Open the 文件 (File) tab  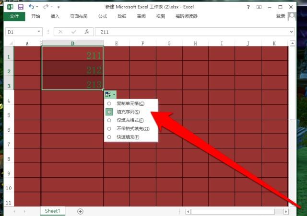[14, 16]
